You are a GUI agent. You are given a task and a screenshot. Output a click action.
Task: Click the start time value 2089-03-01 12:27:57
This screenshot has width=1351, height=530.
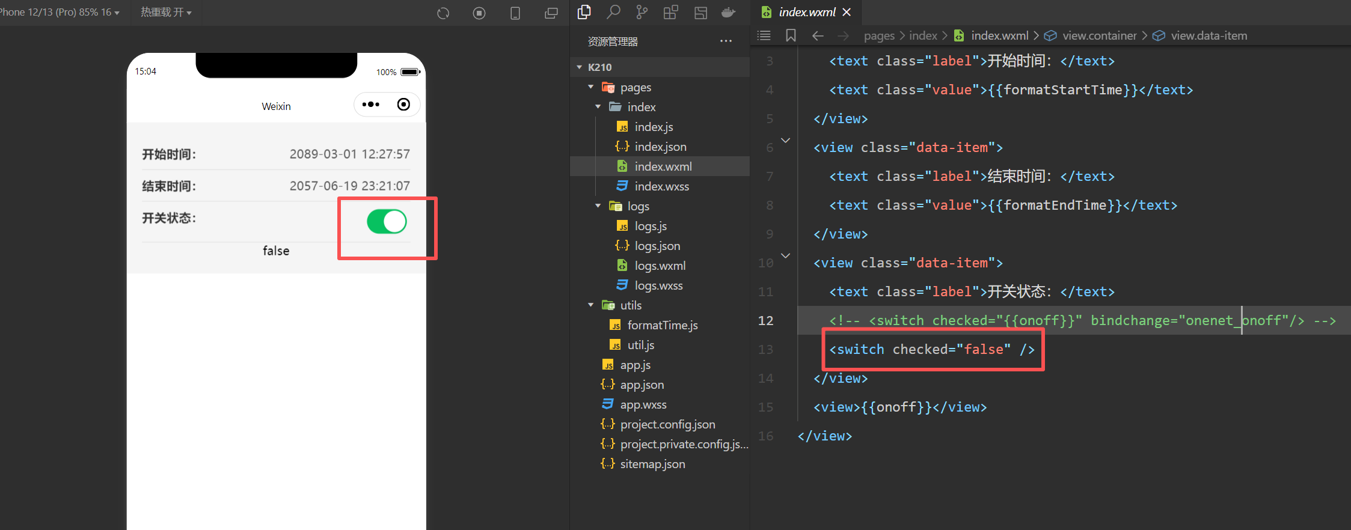point(349,154)
